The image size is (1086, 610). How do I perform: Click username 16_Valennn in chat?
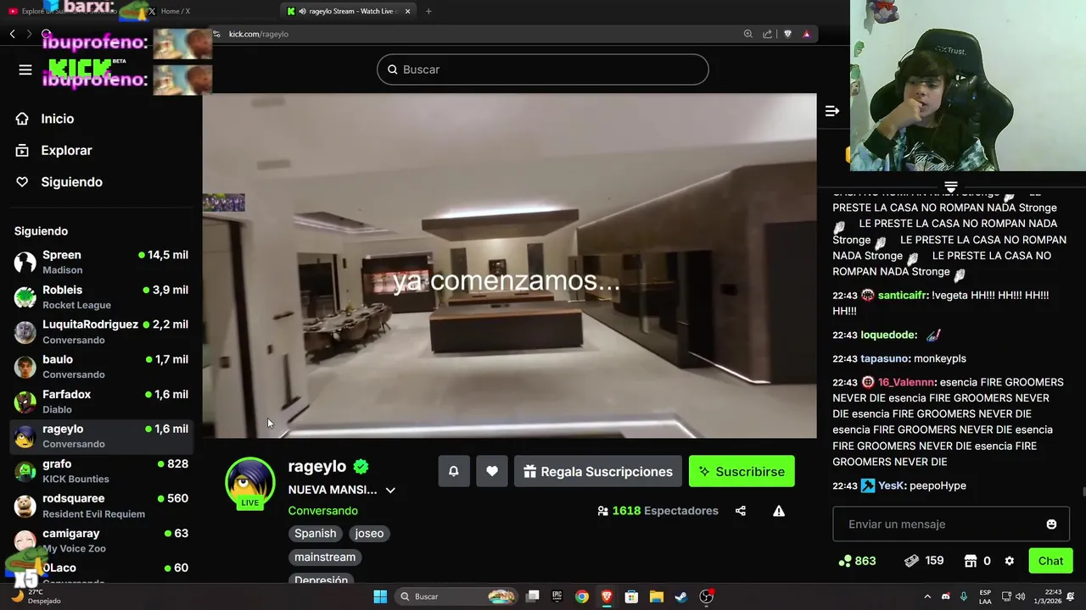906,382
